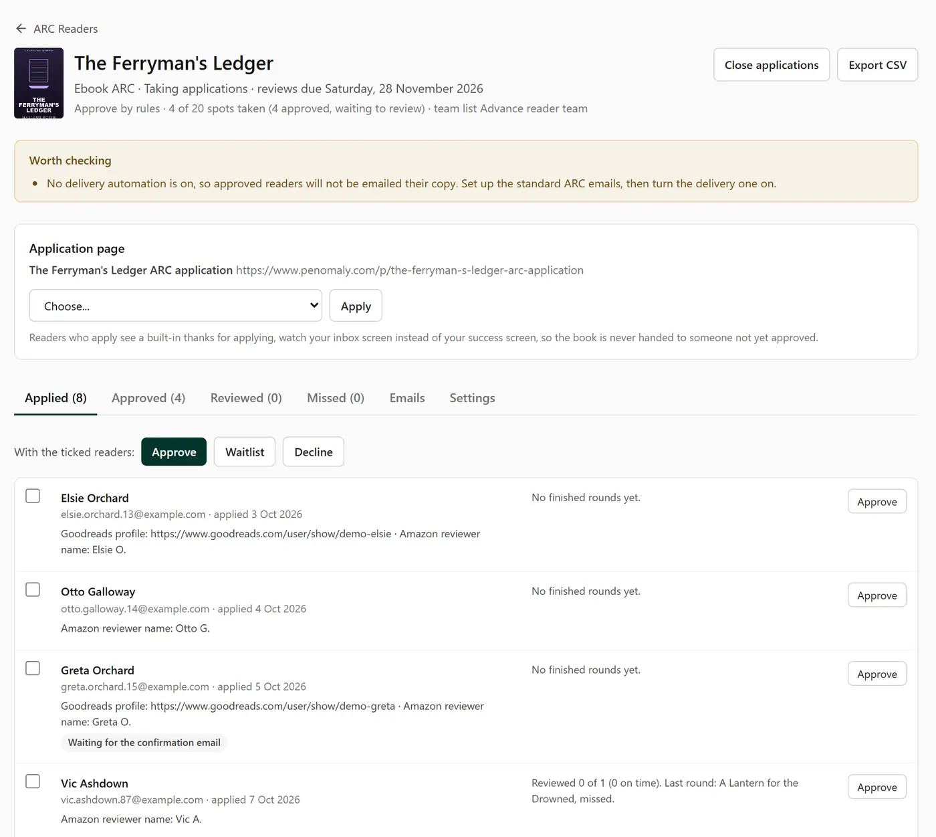Approve Otto Galloway's application
The height and width of the screenshot is (837, 936).
click(x=877, y=595)
